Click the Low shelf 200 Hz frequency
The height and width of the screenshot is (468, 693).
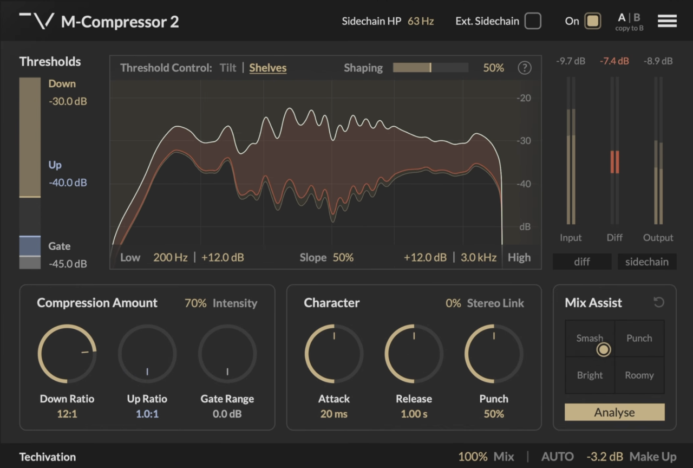pyautogui.click(x=170, y=257)
